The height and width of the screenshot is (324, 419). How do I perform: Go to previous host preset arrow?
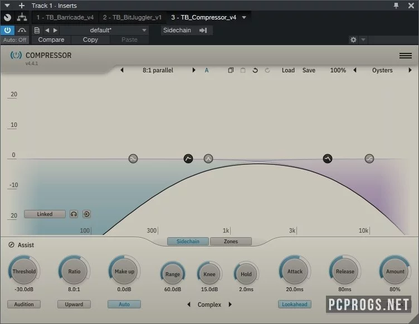click(47, 31)
